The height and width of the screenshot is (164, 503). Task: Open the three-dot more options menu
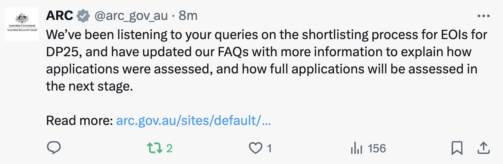484,16
